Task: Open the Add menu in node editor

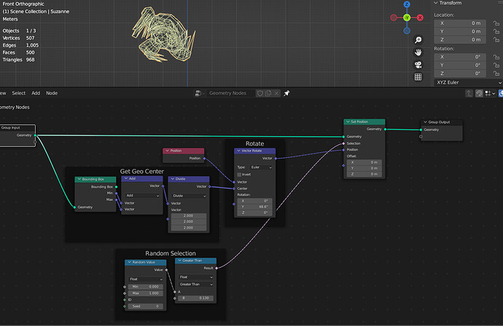Action: point(36,93)
